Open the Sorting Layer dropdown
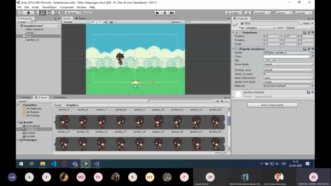The width and height of the screenshot is (331, 186). (x=288, y=70)
